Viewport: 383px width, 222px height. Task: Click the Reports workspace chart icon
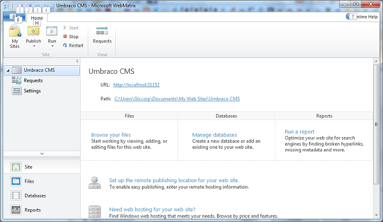pyautogui.click(x=16, y=210)
